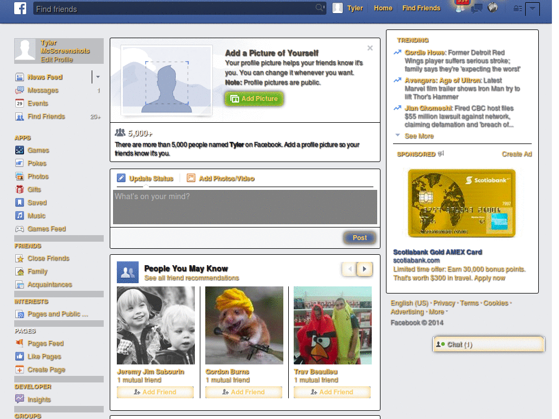The image size is (559, 419).
Task: Show previous People You May Know
Action: pyautogui.click(x=350, y=269)
